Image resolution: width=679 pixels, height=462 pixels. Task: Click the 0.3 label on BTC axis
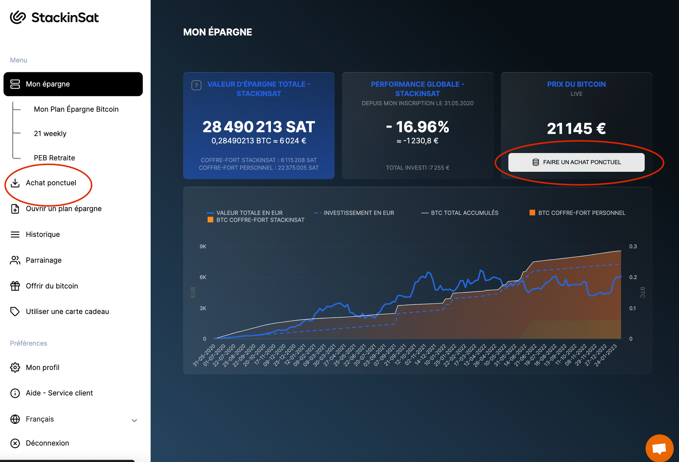(633, 246)
